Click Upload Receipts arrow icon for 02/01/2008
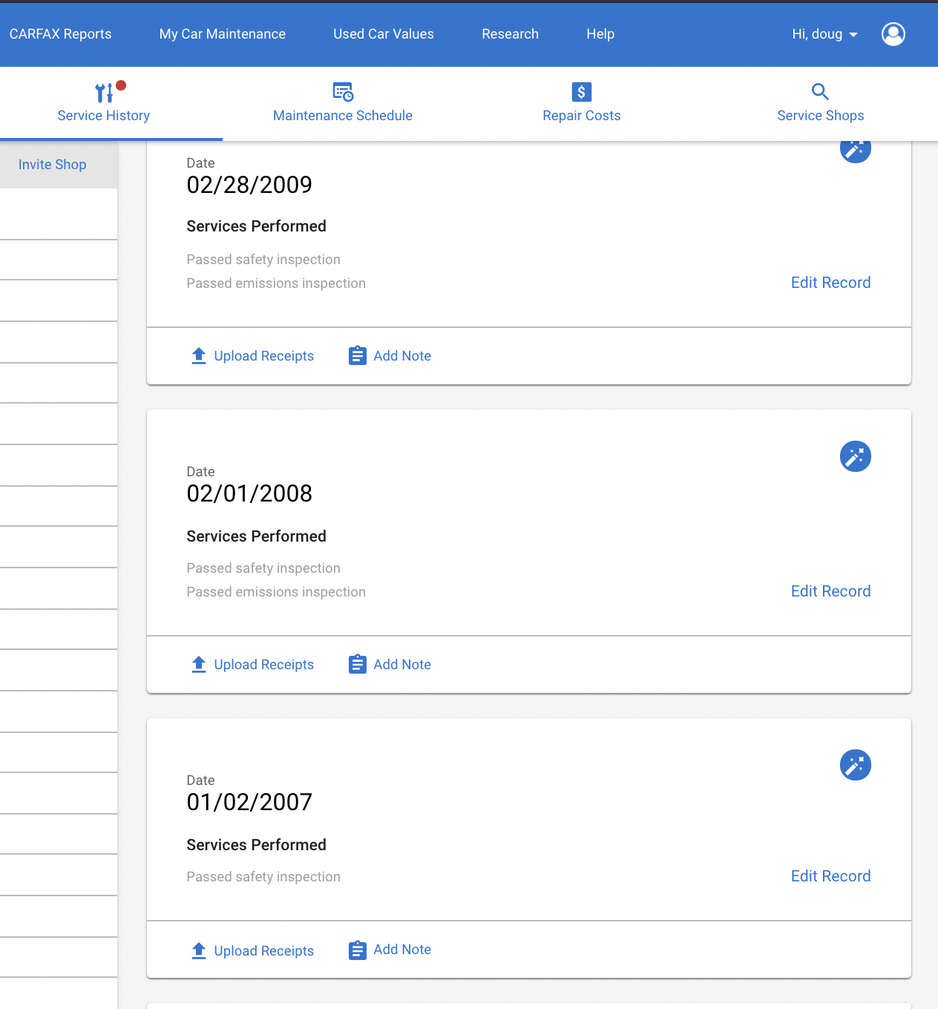The width and height of the screenshot is (938, 1009). click(x=199, y=665)
